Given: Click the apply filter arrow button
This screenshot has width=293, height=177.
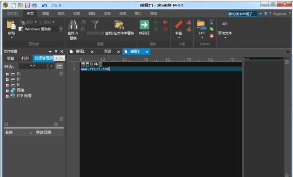Looking at the screenshot, I should 51,66.
